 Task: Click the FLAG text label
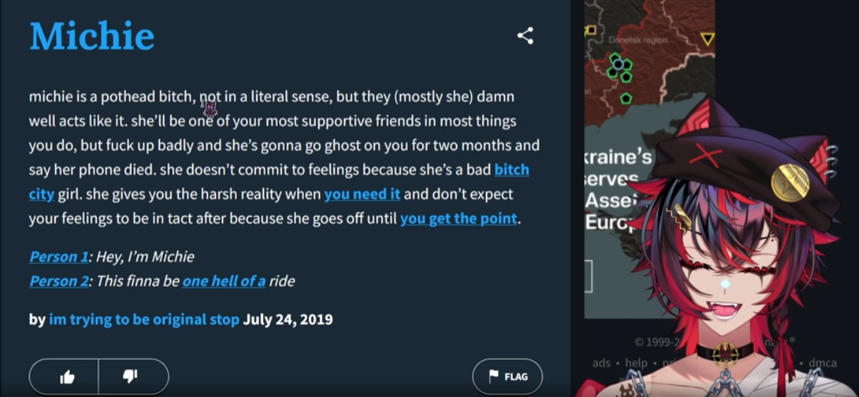tap(516, 377)
